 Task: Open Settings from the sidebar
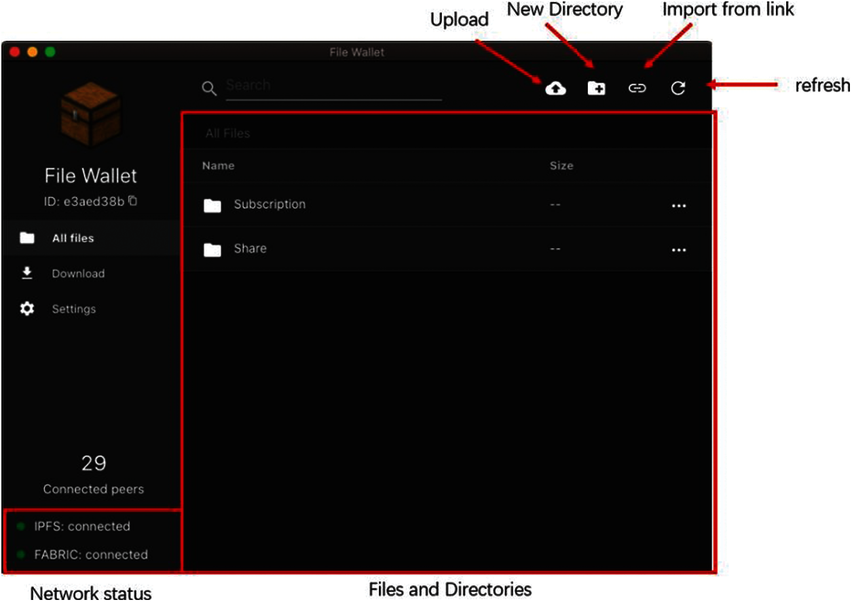[x=73, y=309]
